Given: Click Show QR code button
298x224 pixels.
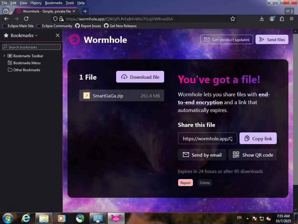Looking at the screenshot, I should (253, 155).
